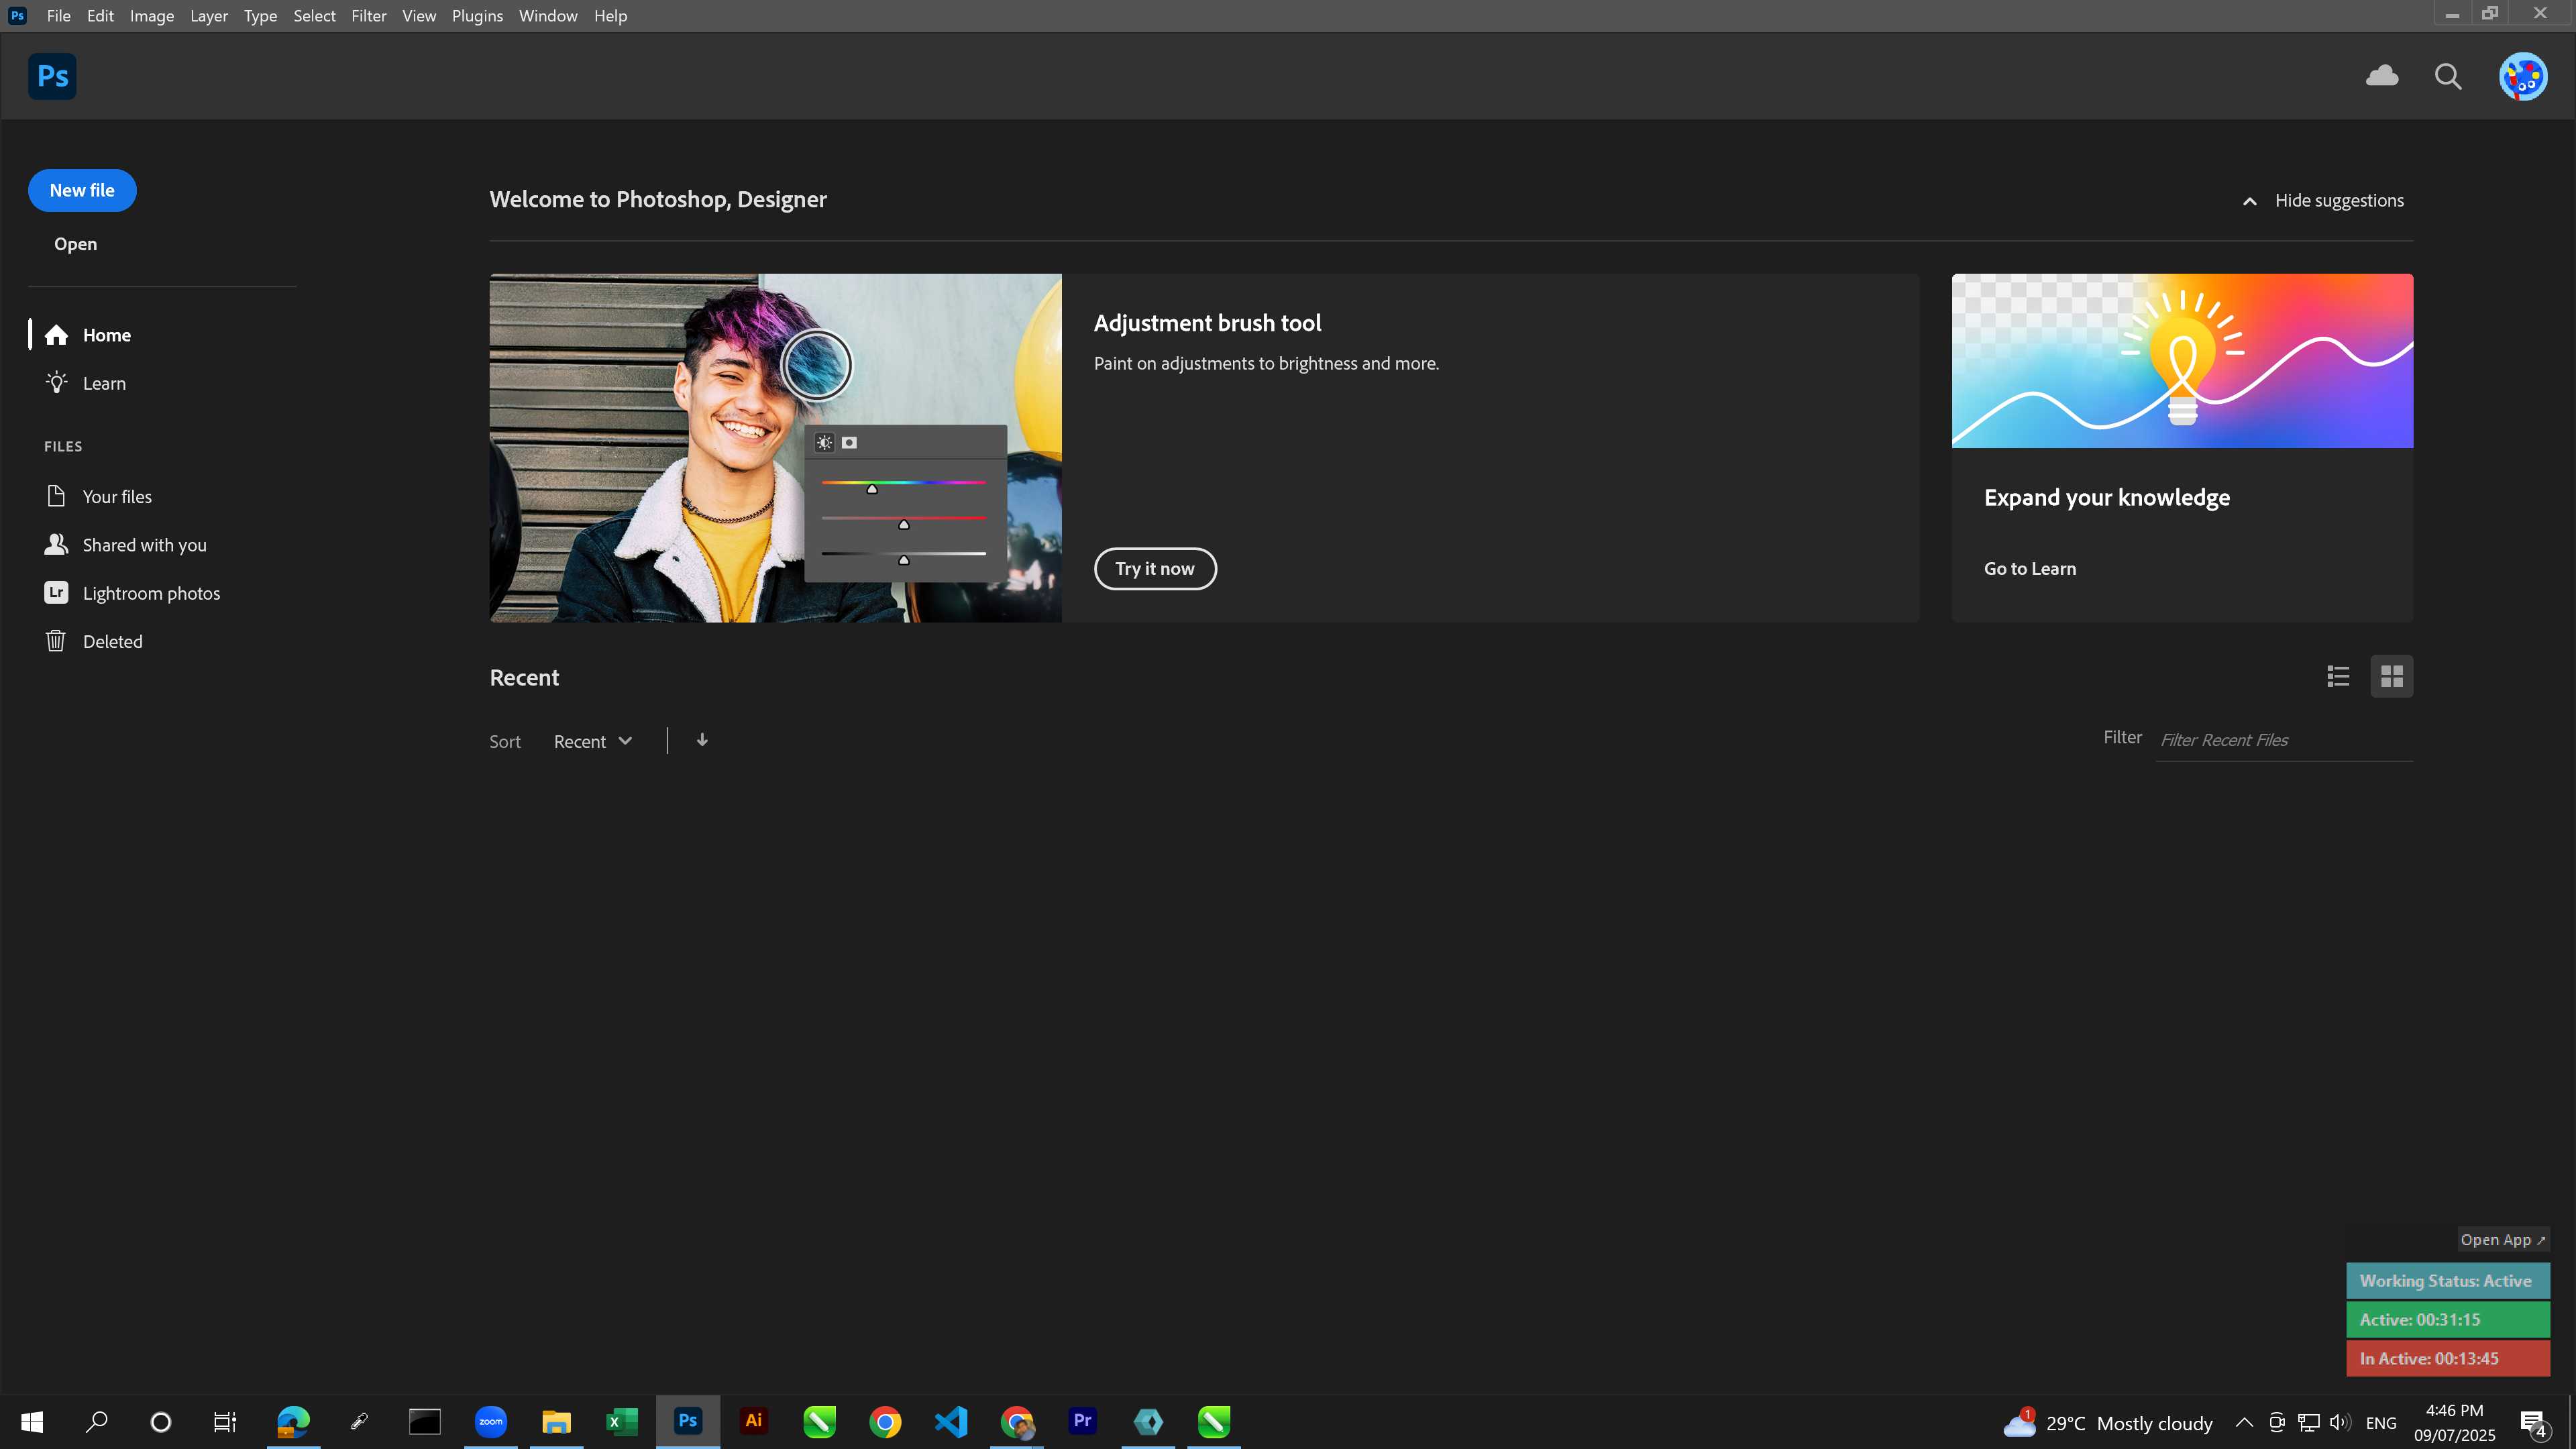This screenshot has width=2576, height=1449.
Task: Open Task View in taskbar
Action: (x=225, y=1422)
